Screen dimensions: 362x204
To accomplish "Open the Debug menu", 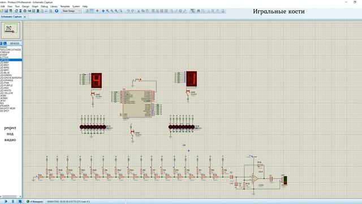I will tap(44, 6).
